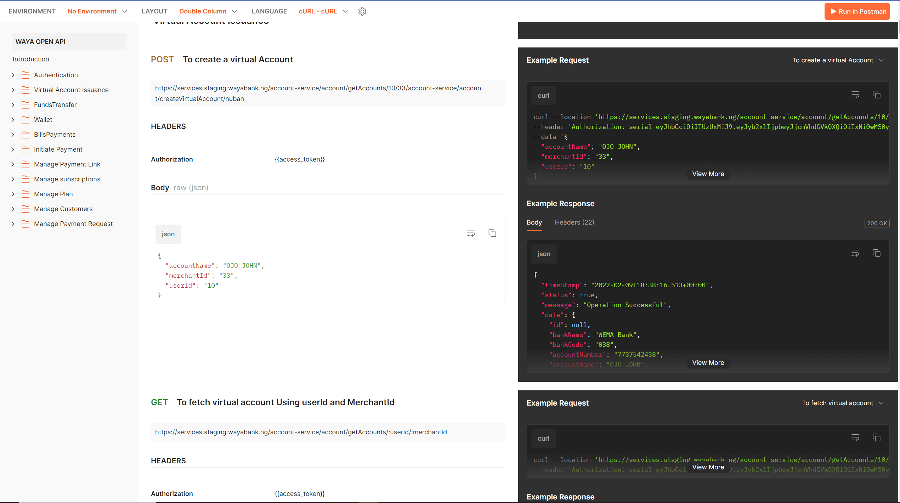Copy the curl example request code
The height and width of the screenshot is (503, 900).
(x=877, y=95)
